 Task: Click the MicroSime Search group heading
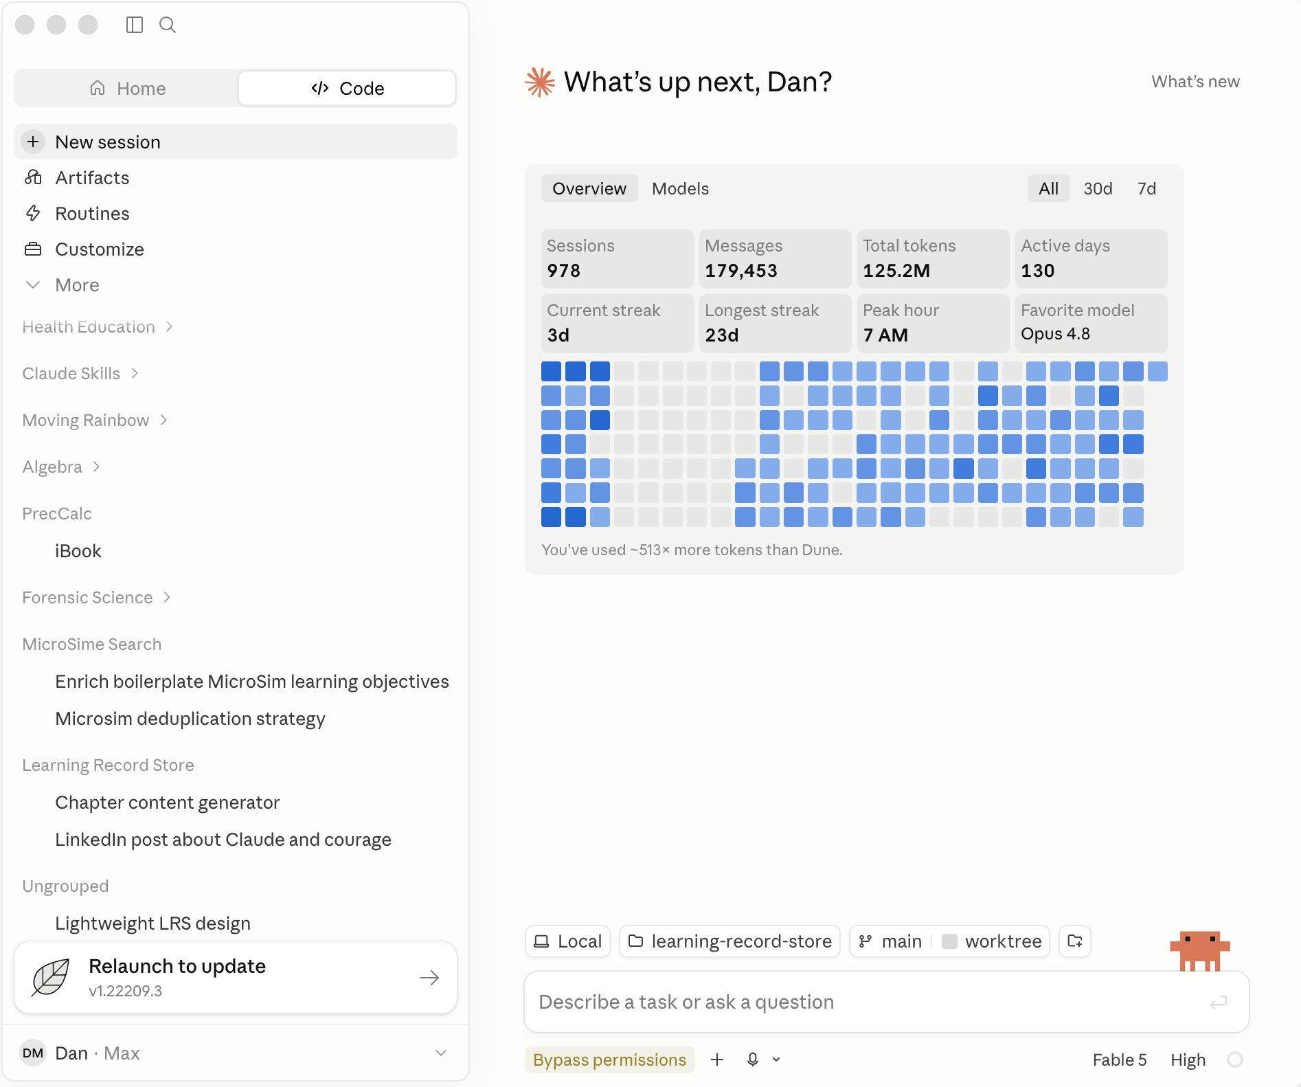point(92,645)
